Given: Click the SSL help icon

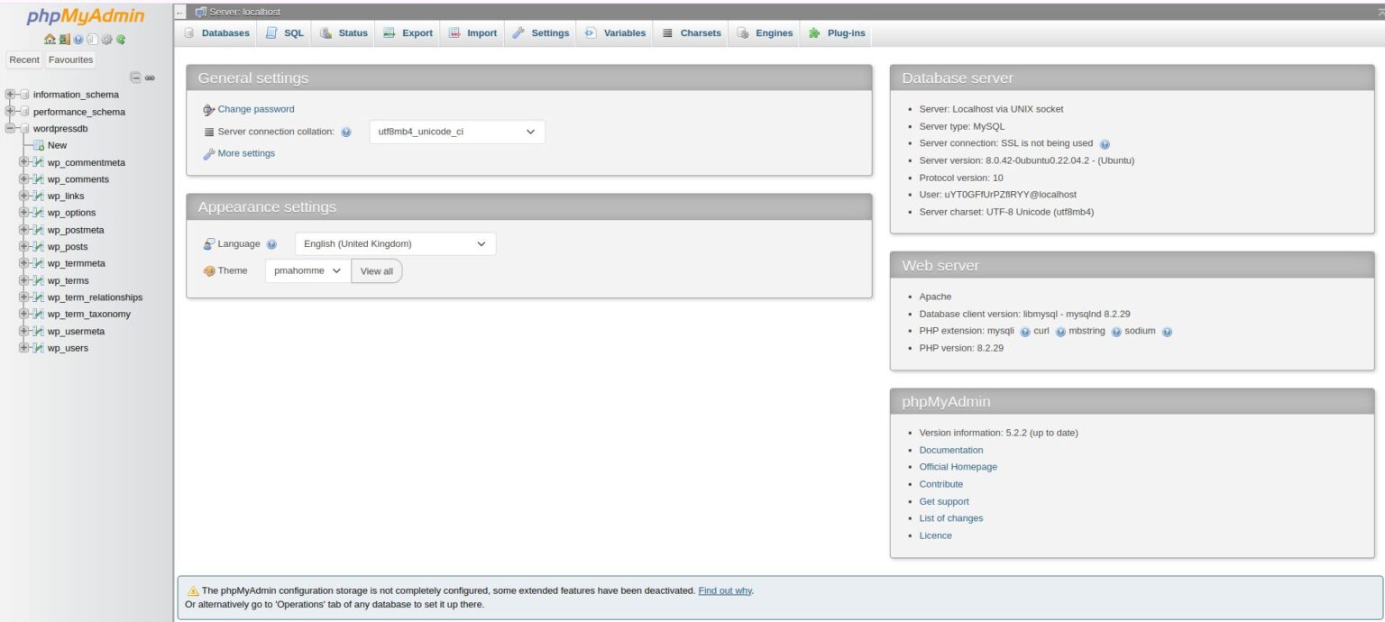Looking at the screenshot, I should tap(1106, 142).
